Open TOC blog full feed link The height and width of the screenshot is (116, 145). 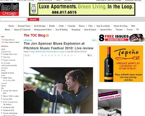coord(8,40)
